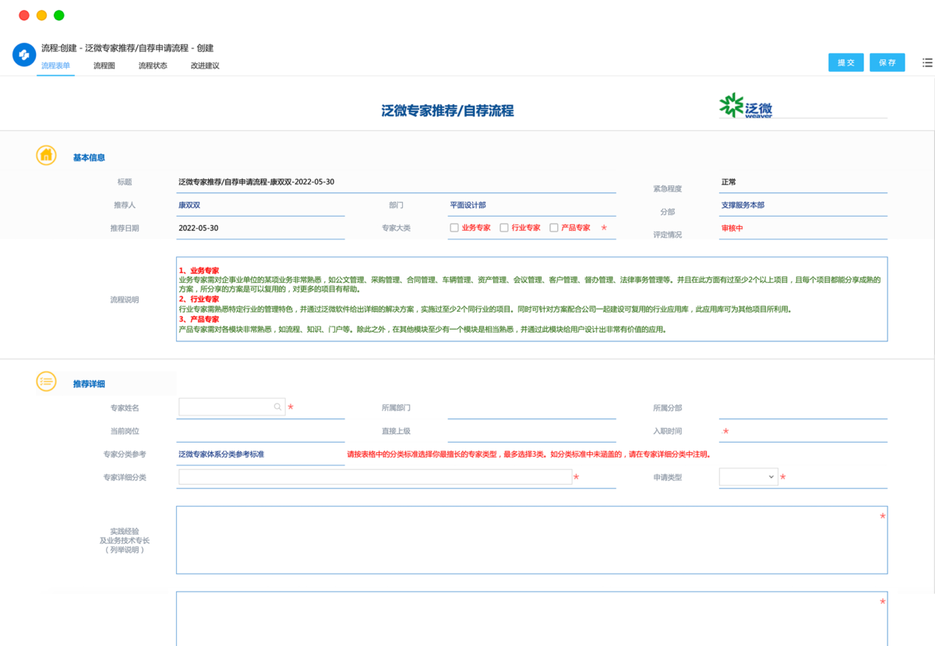Click the 泛微 weaver logo

[x=746, y=105]
